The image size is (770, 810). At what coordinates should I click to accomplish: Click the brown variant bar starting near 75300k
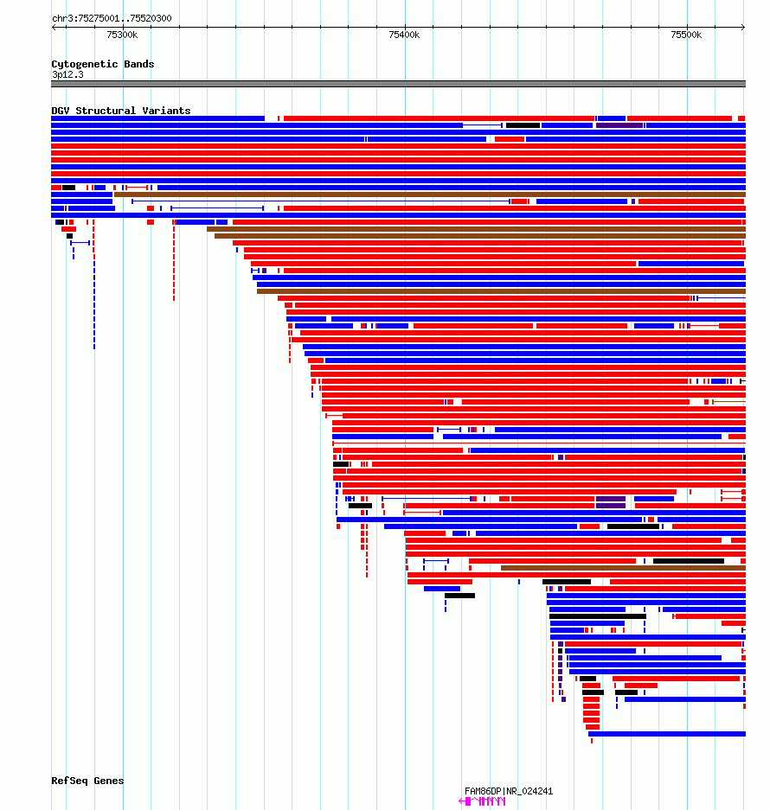(x=430, y=195)
